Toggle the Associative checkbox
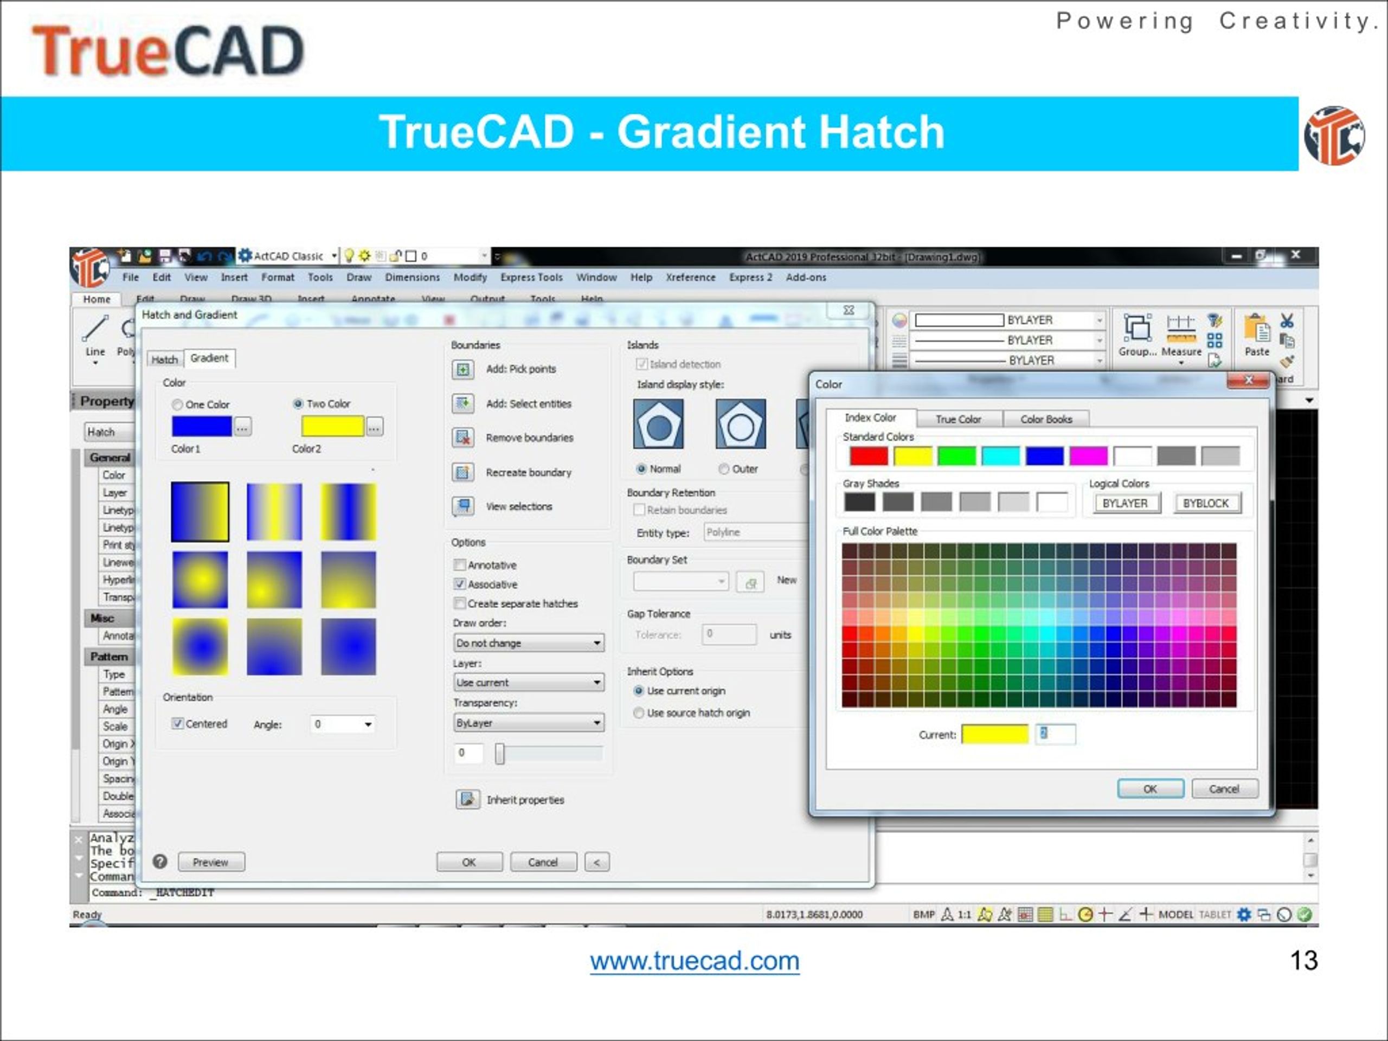Viewport: 1388px width, 1041px height. click(x=459, y=584)
